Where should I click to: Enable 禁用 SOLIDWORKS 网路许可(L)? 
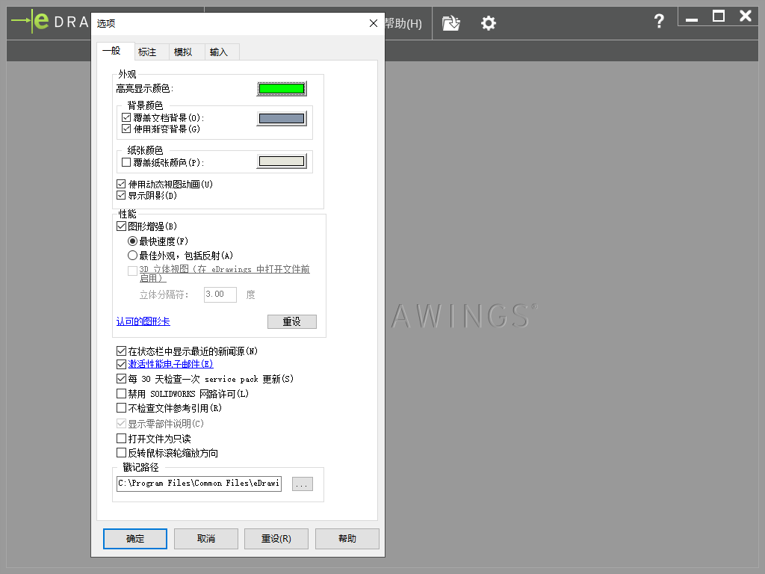tap(122, 393)
